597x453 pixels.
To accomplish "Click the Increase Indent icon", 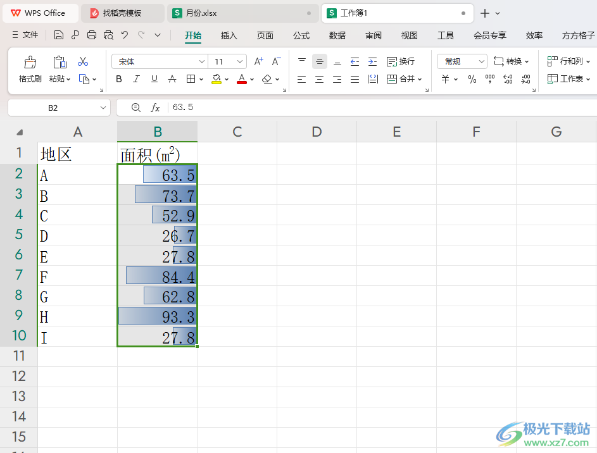I will (x=373, y=61).
